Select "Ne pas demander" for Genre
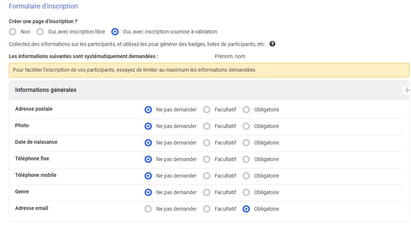411x225 pixels. pos(148,192)
